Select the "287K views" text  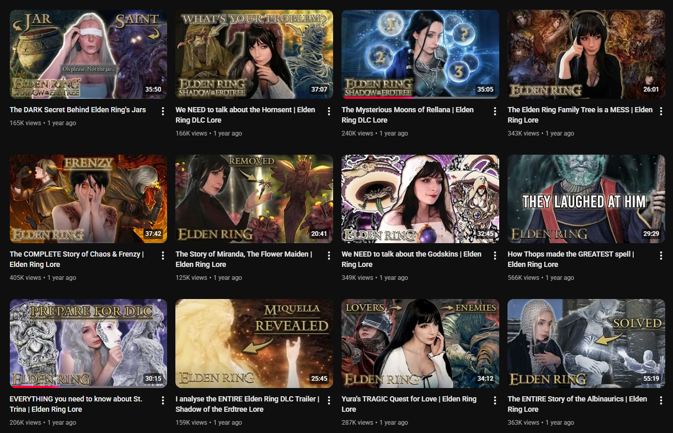357,423
